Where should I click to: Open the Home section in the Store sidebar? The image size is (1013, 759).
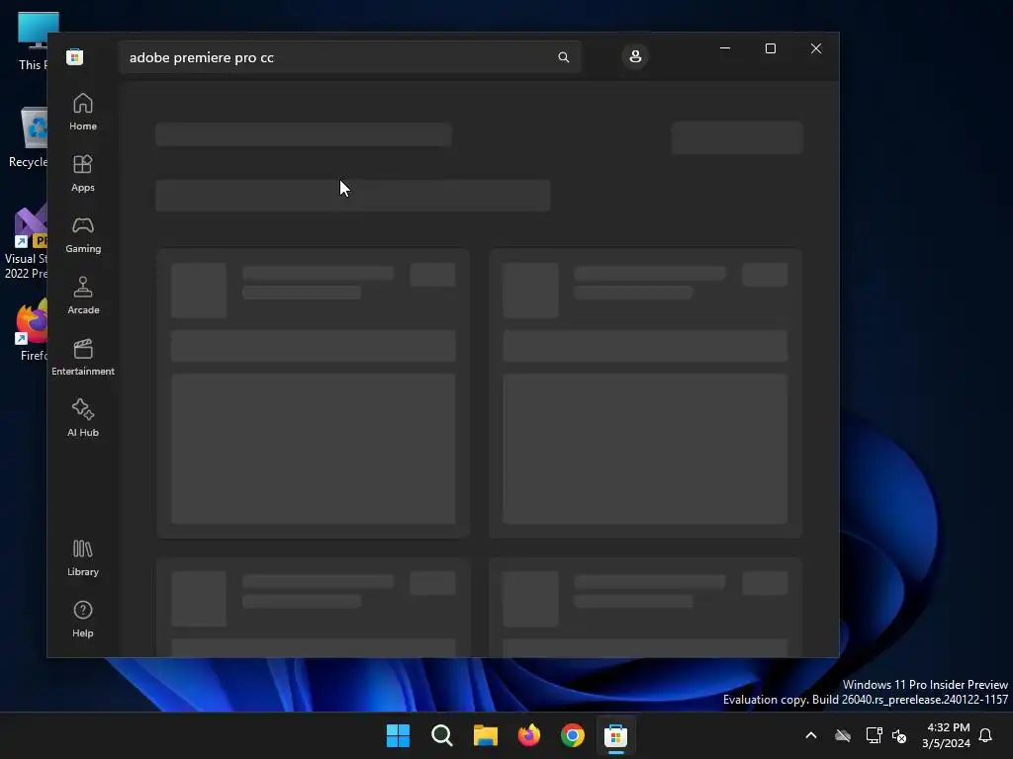[x=83, y=112]
